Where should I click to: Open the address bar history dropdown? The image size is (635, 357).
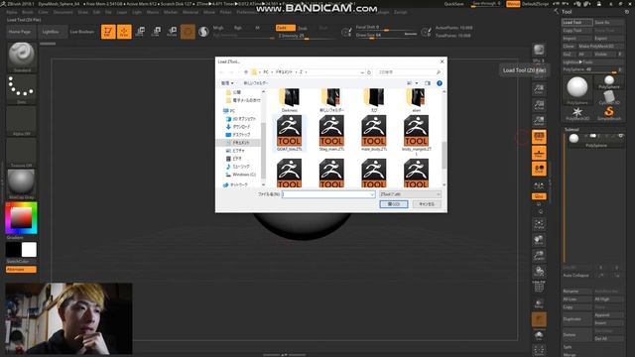coord(362,72)
